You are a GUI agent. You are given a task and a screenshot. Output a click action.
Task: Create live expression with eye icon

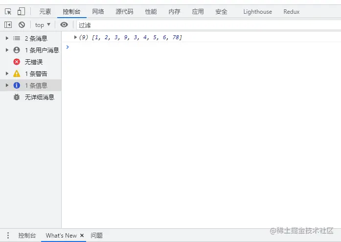click(64, 24)
